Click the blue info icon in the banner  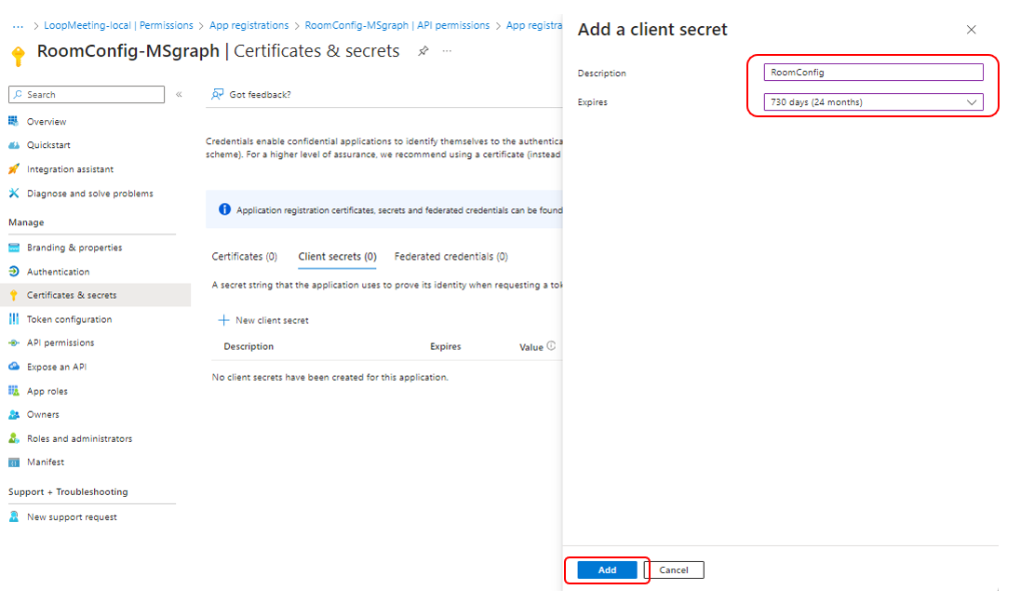click(225, 209)
